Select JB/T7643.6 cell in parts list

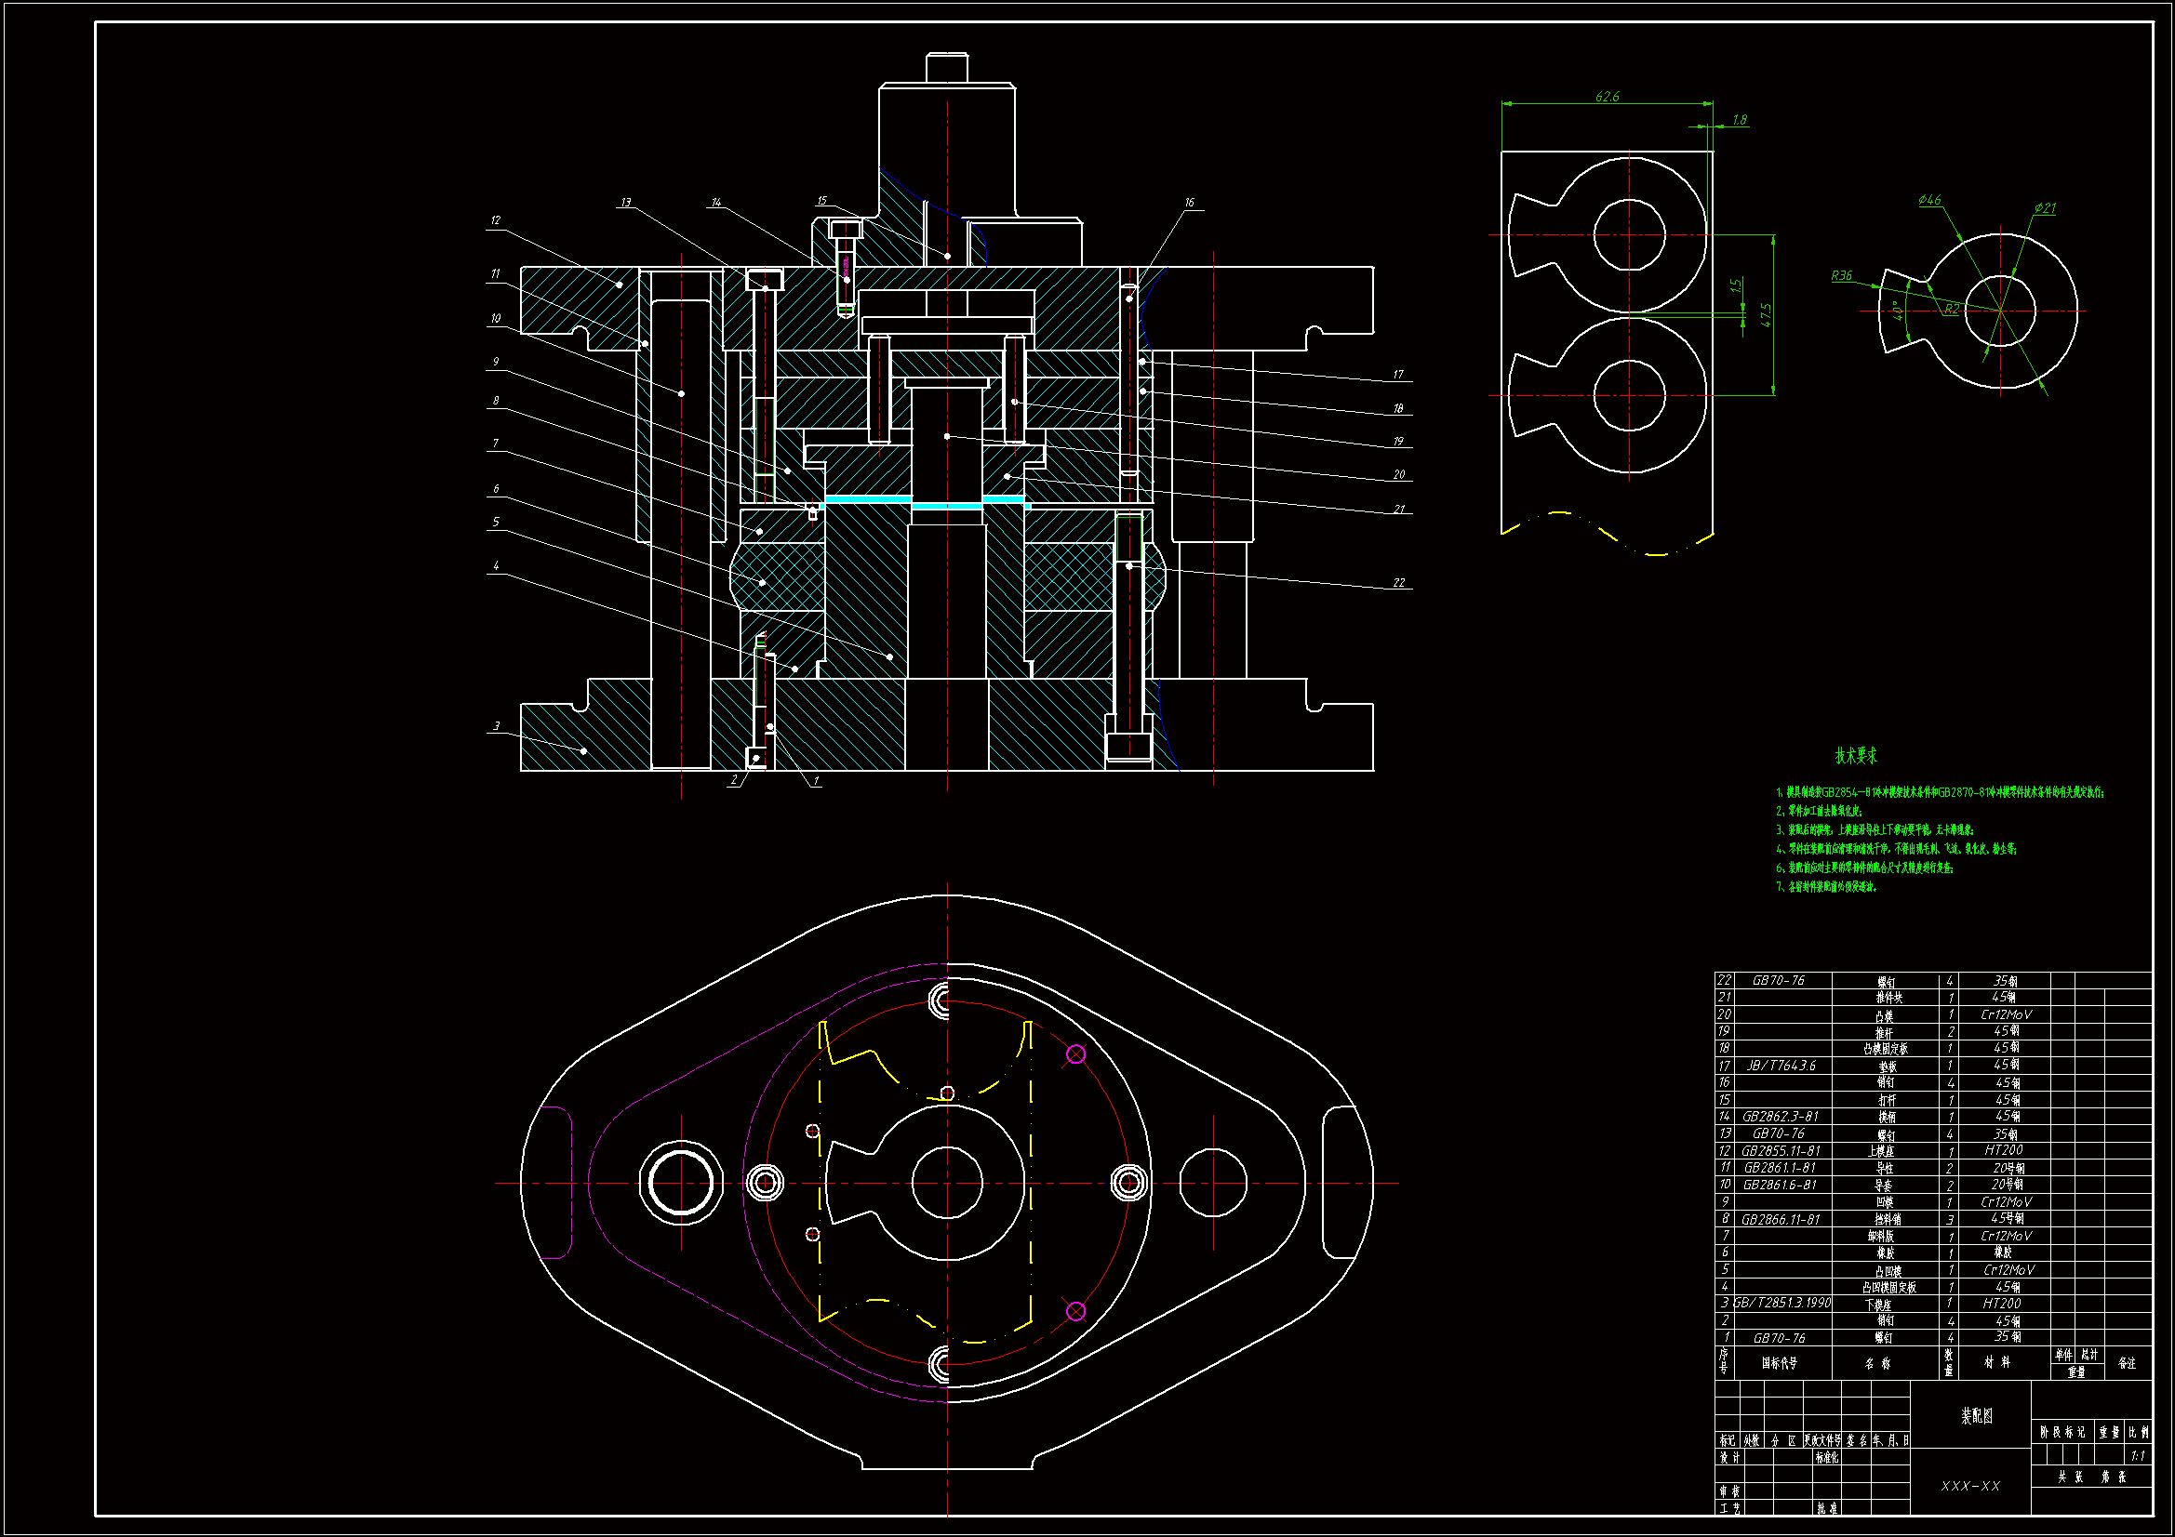1781,1066
